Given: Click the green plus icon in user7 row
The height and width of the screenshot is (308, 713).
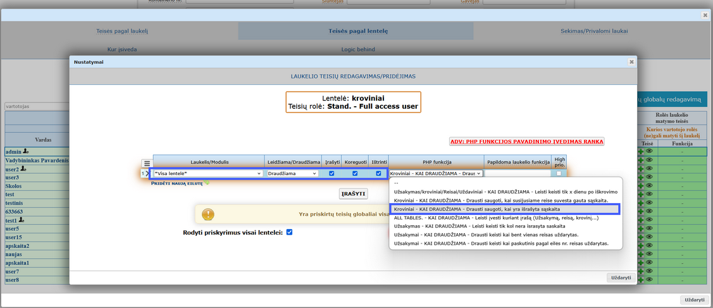Looking at the screenshot, I should coord(641,272).
